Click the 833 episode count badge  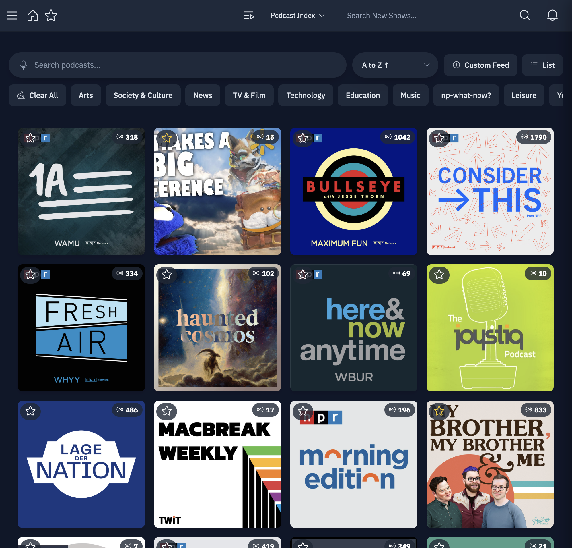tap(536, 410)
